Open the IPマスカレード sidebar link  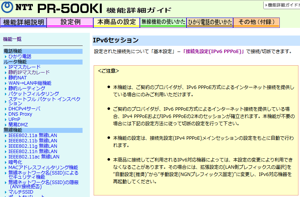click(24, 67)
